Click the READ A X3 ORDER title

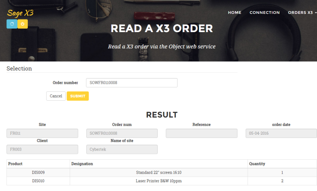click(x=162, y=28)
